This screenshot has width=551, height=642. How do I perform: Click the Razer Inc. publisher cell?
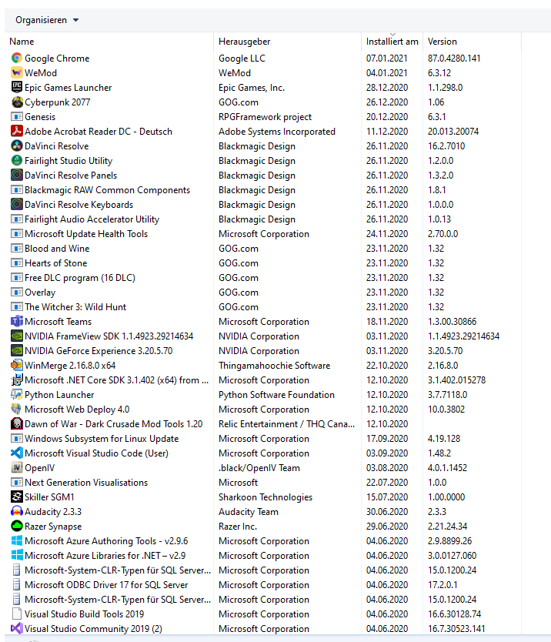(x=238, y=526)
